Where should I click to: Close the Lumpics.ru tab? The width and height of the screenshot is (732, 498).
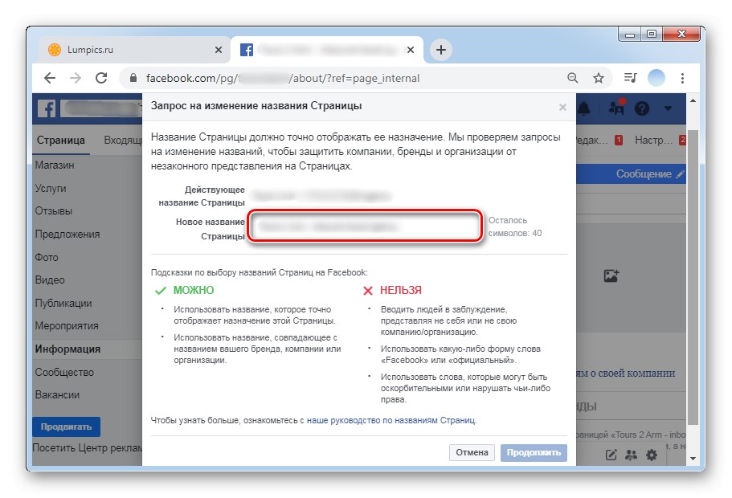pos(218,50)
